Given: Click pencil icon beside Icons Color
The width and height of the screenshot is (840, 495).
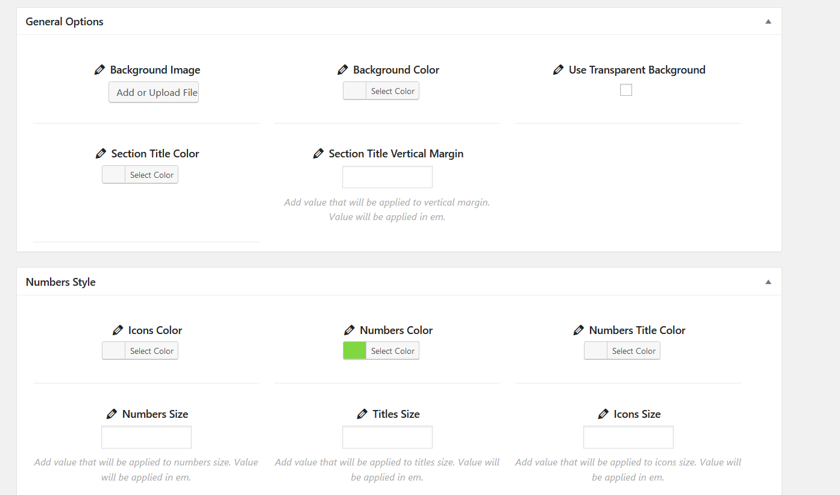Looking at the screenshot, I should click(x=118, y=330).
